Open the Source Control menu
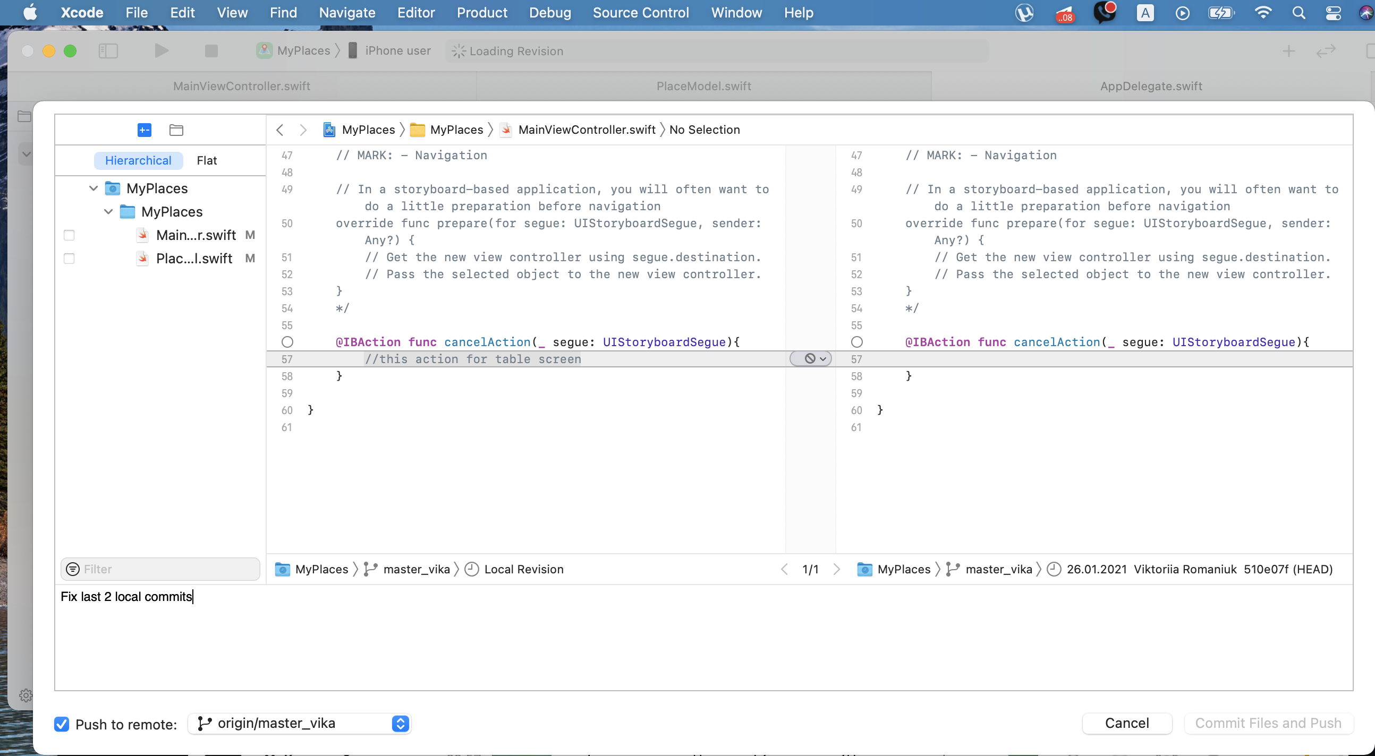Screen dimensions: 1375x756 click(641, 12)
